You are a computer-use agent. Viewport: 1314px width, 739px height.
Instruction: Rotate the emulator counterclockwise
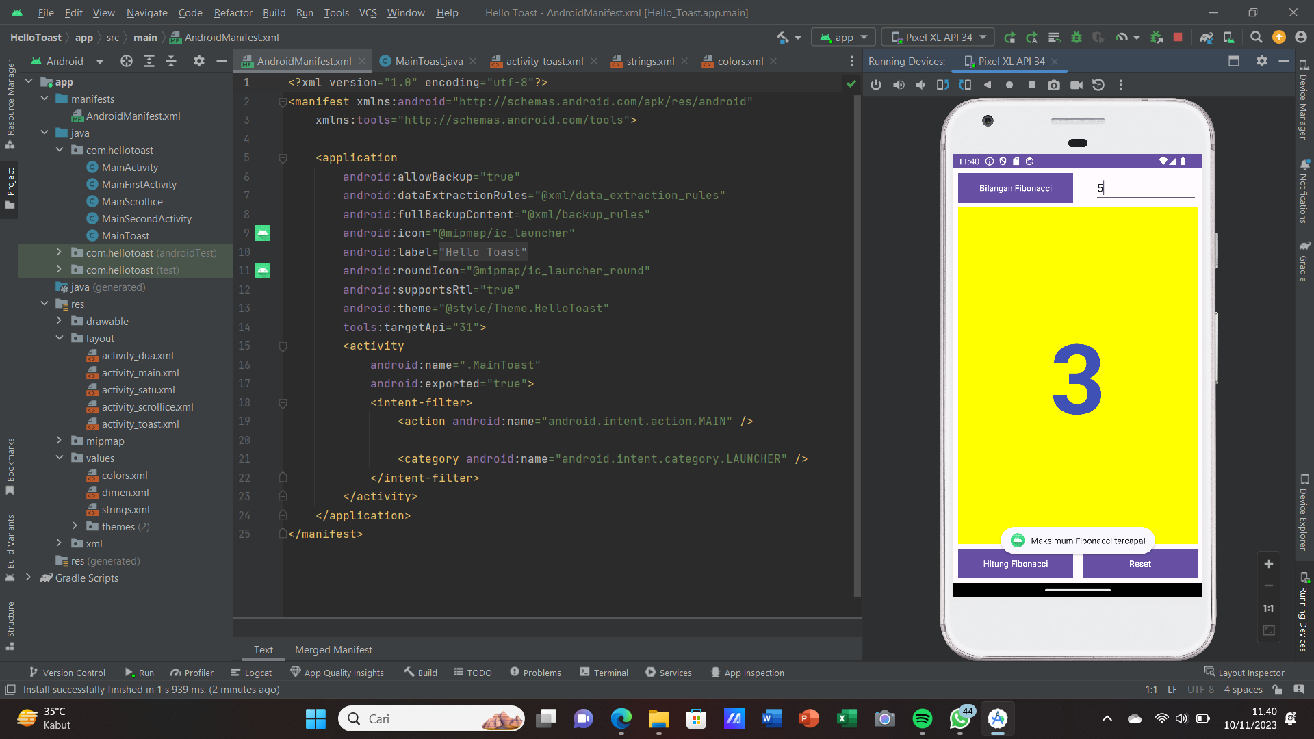point(942,85)
